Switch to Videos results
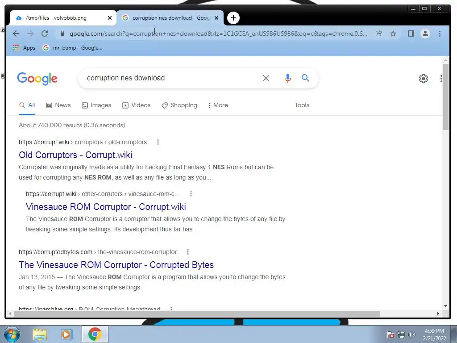457x343 pixels. point(137,105)
